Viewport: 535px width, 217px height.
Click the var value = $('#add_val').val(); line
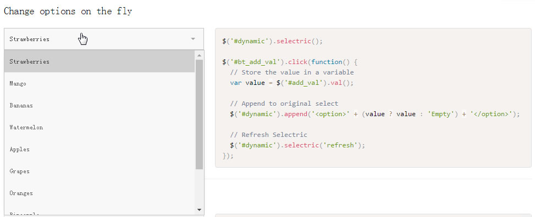[292, 83]
